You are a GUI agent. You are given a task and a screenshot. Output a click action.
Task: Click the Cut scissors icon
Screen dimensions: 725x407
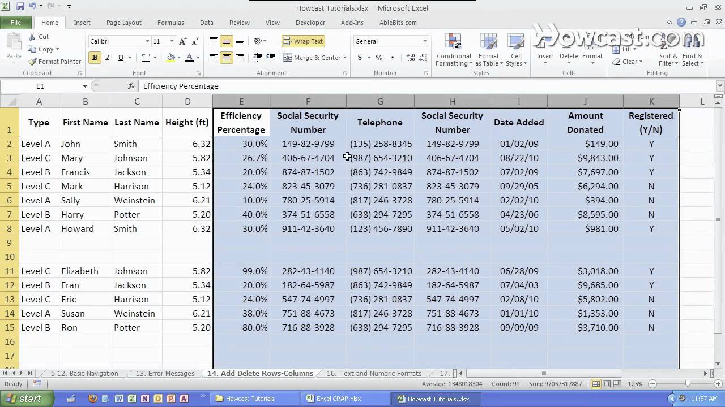[32, 37]
